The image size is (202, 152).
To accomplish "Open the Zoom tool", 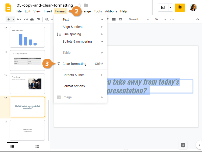I will coord(47,19).
